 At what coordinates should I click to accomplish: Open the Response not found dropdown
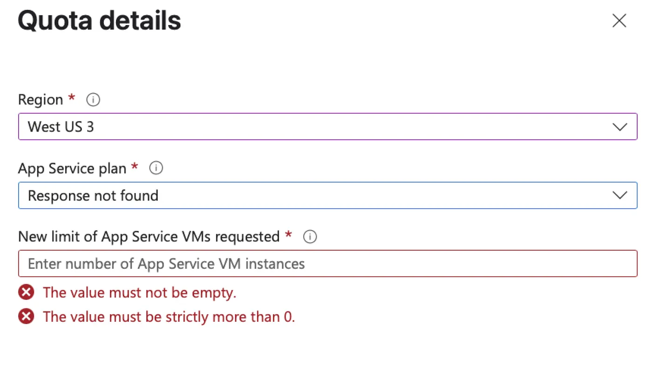tap(327, 195)
